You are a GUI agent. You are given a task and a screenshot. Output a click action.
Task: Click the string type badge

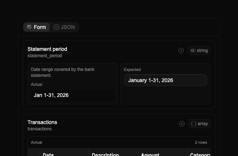coord(199,51)
